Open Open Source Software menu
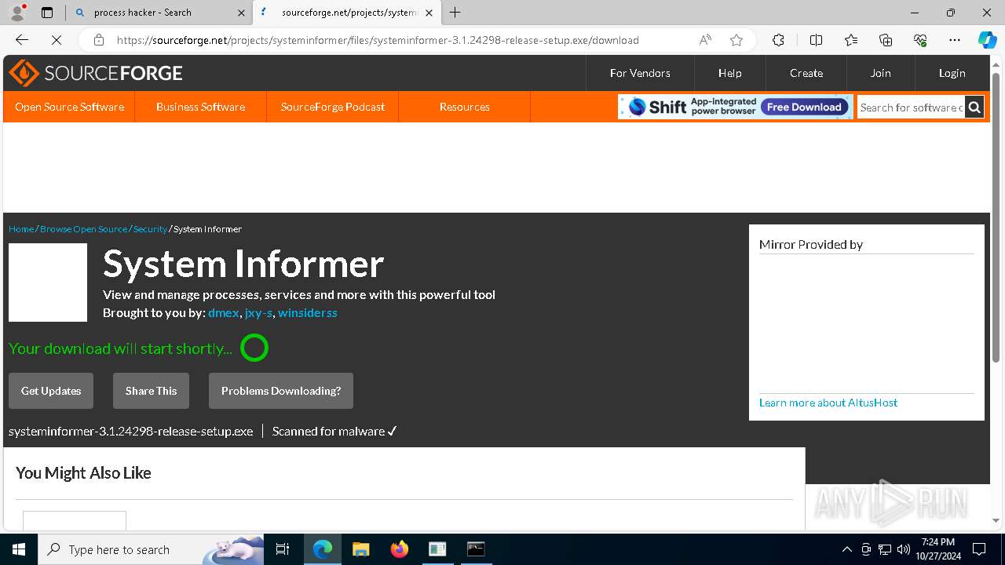 69,107
